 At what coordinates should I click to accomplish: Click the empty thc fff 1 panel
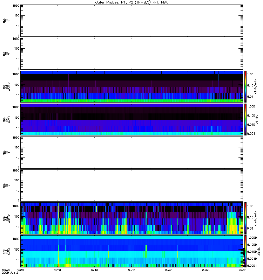point(132,152)
